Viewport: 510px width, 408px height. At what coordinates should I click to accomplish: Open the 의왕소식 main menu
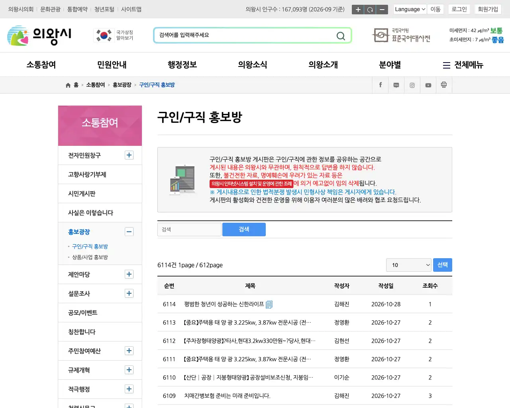pos(253,65)
